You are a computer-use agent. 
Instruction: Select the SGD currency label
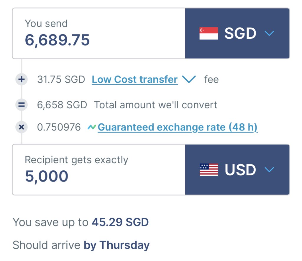coord(240,33)
